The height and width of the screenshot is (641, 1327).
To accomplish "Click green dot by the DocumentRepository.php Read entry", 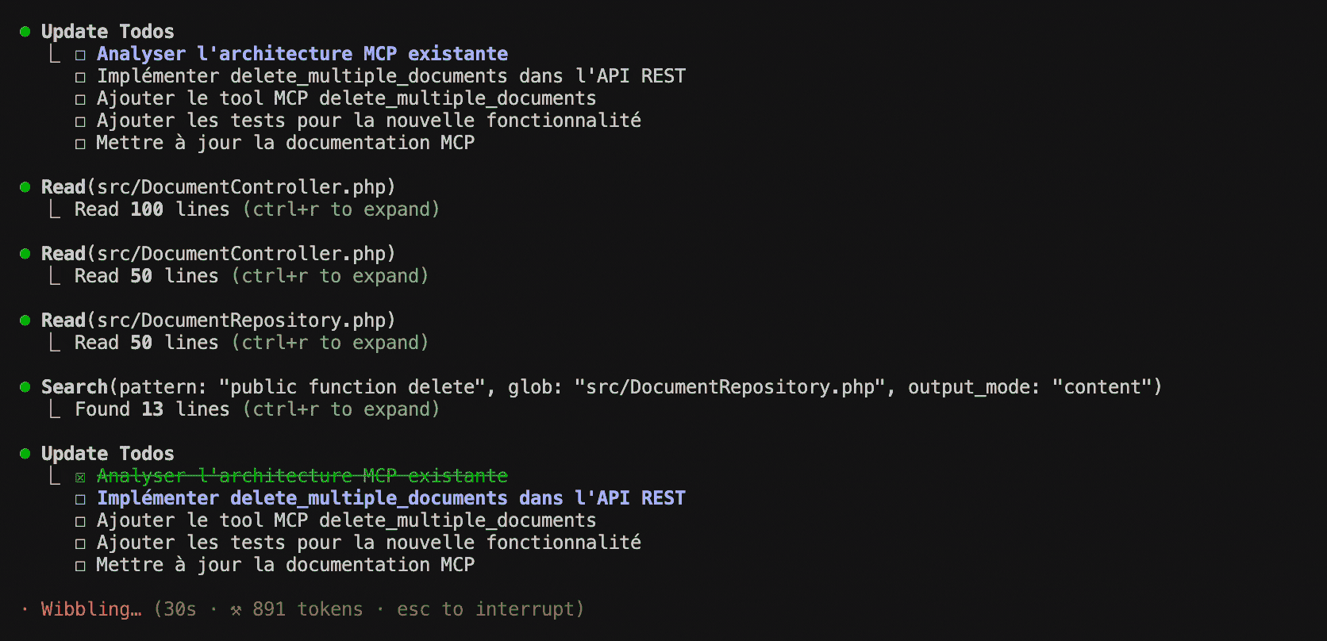I will coord(25,320).
